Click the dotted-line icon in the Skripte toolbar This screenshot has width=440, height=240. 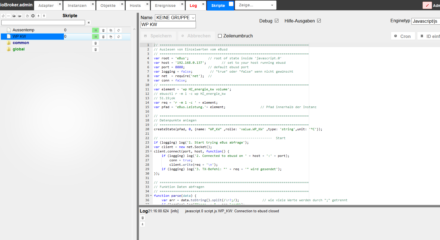pyautogui.click(x=9, y=16)
